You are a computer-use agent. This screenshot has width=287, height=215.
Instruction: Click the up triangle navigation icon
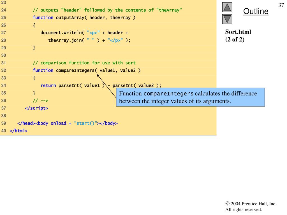point(227,7)
